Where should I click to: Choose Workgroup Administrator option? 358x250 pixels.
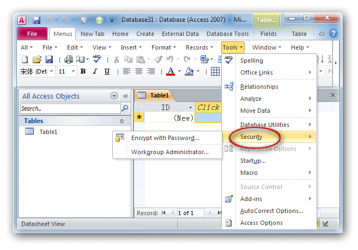point(167,152)
